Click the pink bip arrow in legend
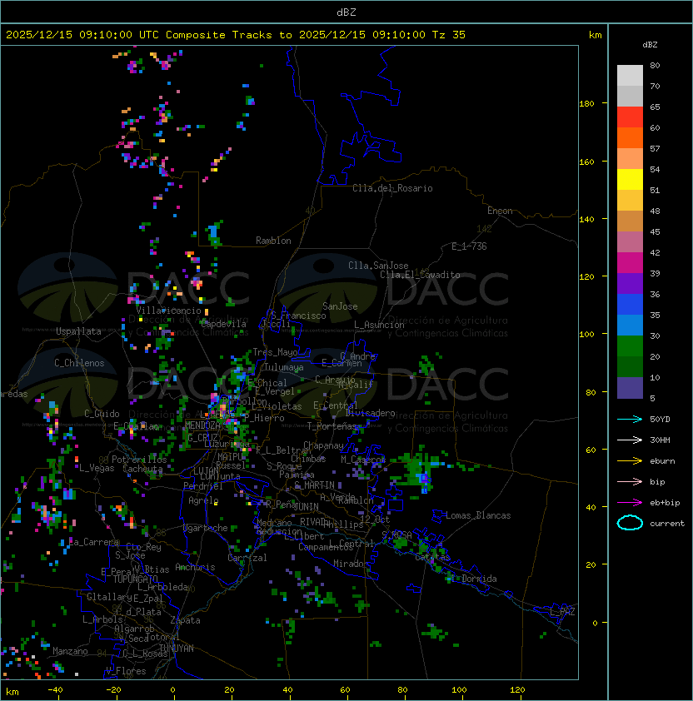Image resolution: width=693 pixels, height=701 pixels. [x=630, y=481]
